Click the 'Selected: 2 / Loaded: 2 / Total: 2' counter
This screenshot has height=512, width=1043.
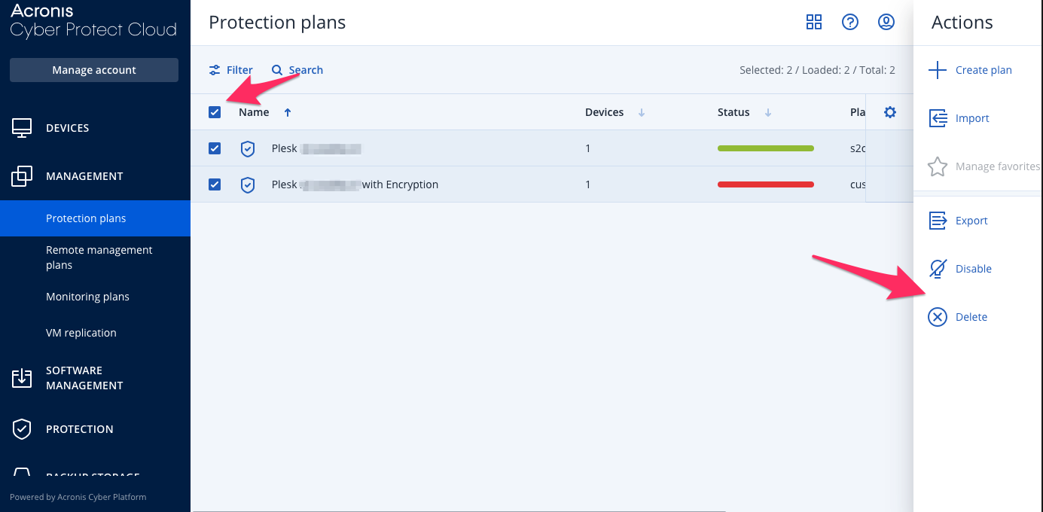pyautogui.click(x=817, y=70)
